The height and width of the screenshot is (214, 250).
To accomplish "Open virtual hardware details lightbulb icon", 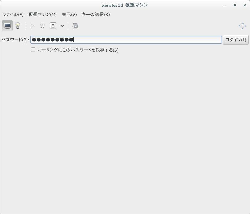I will click(18, 26).
